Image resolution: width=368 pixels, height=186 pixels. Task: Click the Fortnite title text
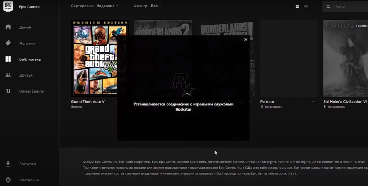[267, 101]
